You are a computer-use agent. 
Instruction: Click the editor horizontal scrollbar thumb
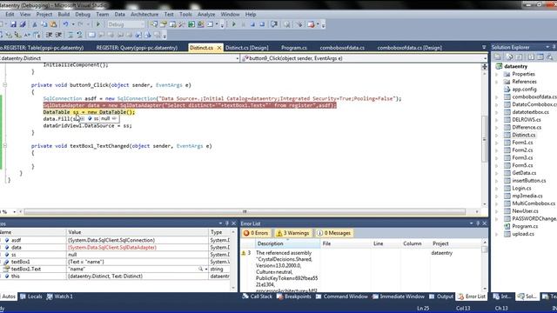click(245, 212)
